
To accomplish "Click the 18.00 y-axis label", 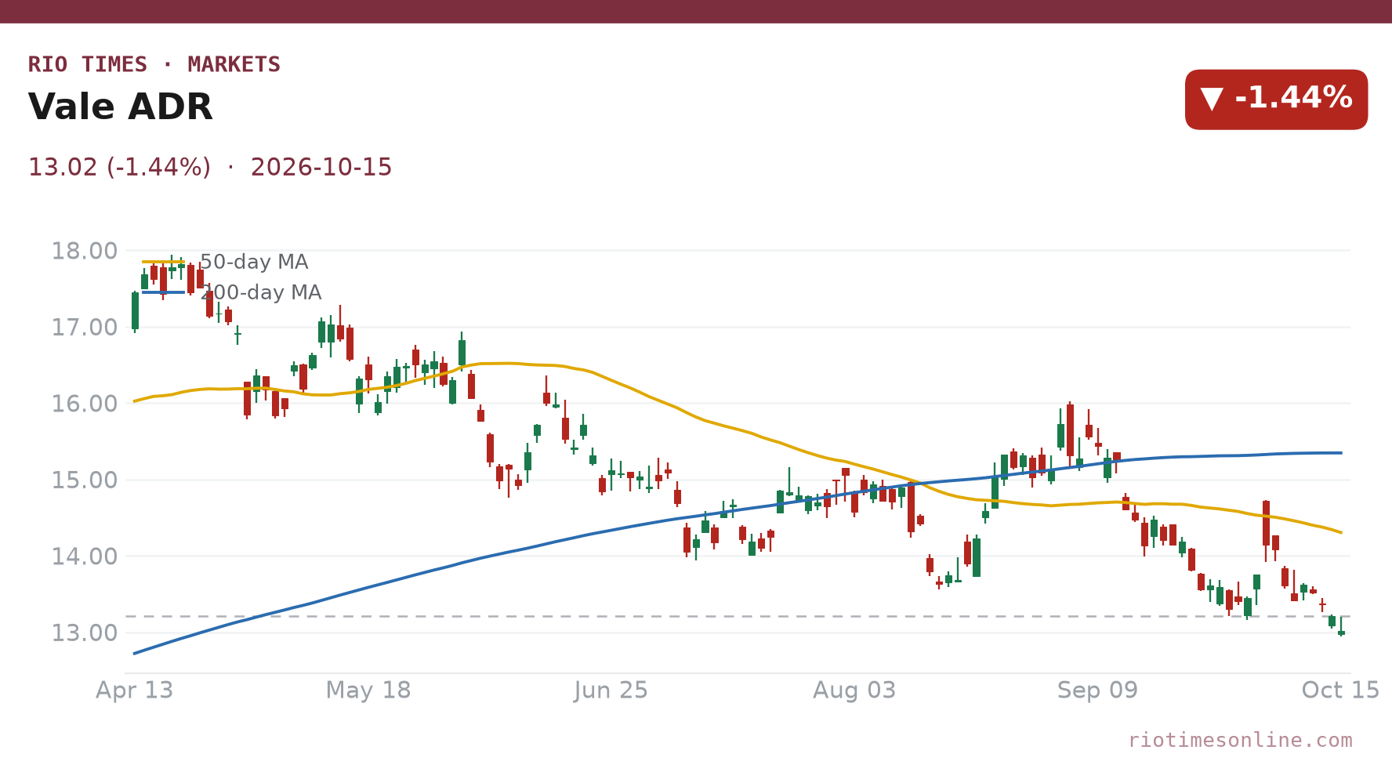I will pos(85,251).
